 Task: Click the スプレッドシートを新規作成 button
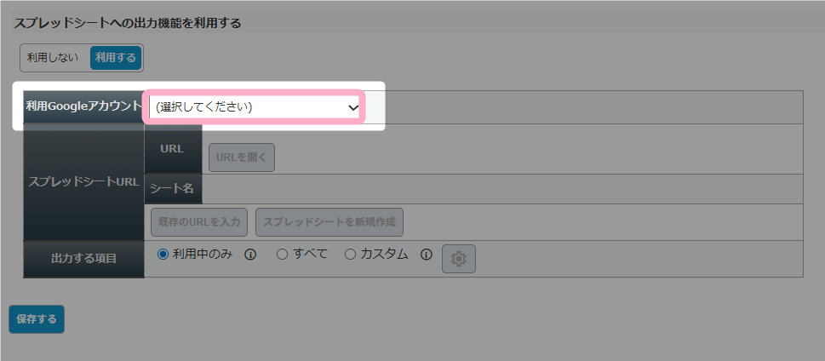[x=329, y=222]
